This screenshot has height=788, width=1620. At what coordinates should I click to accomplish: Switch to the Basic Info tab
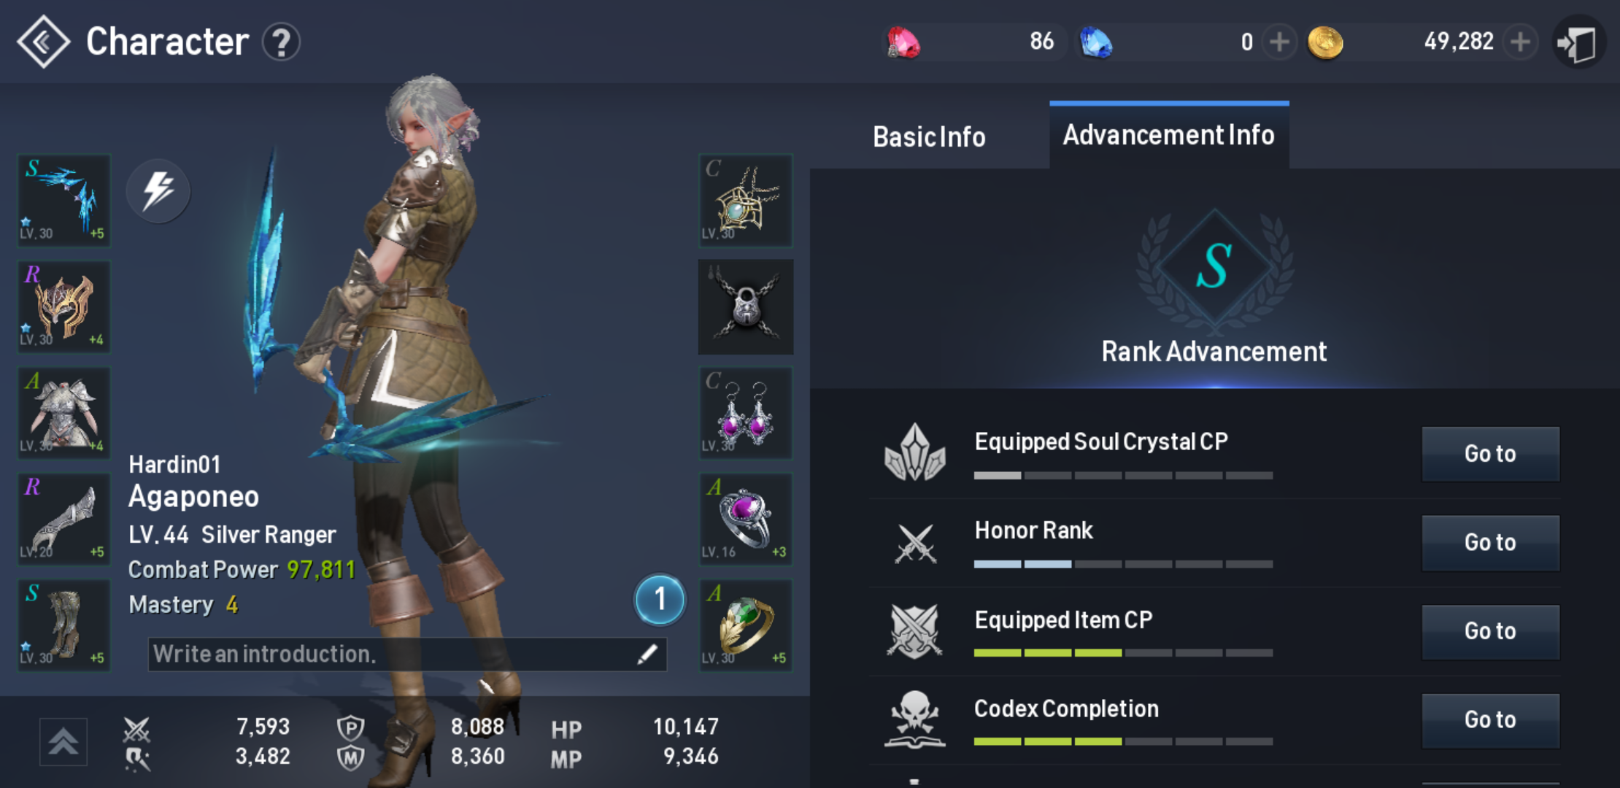pyautogui.click(x=929, y=137)
